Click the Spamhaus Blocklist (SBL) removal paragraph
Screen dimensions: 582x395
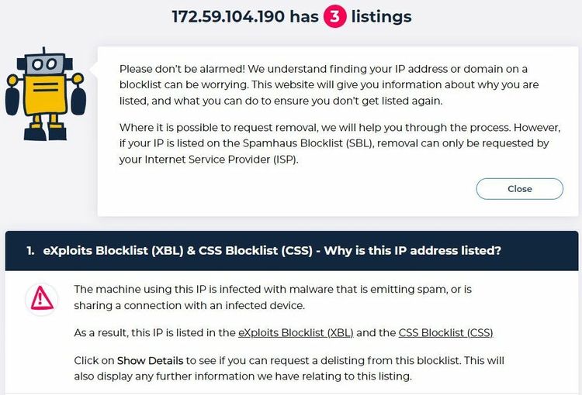(x=340, y=143)
